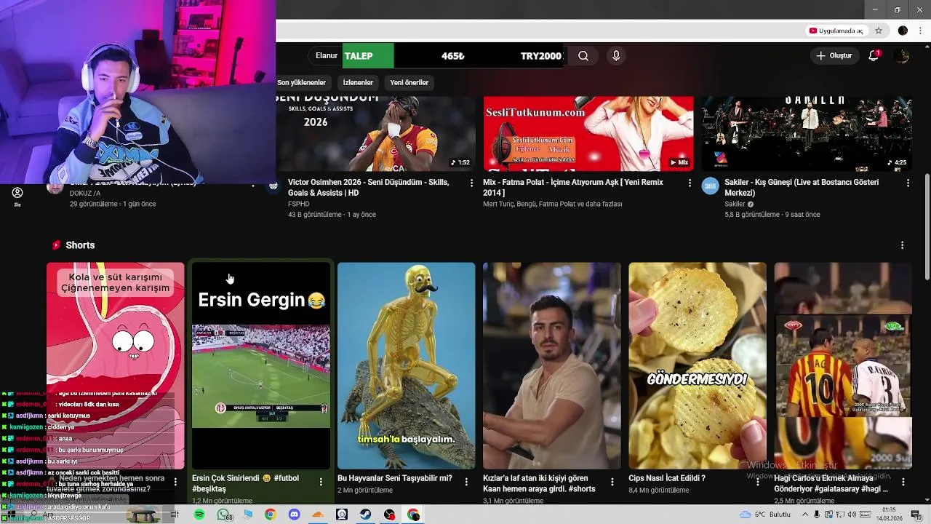
Task: Open Sakiler - Kış Güneşi title link
Action: point(802,188)
